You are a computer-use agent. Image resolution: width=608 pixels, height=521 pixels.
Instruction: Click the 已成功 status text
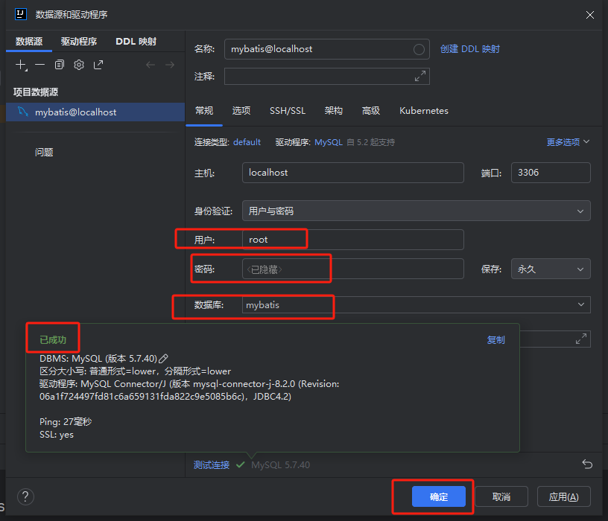click(53, 339)
